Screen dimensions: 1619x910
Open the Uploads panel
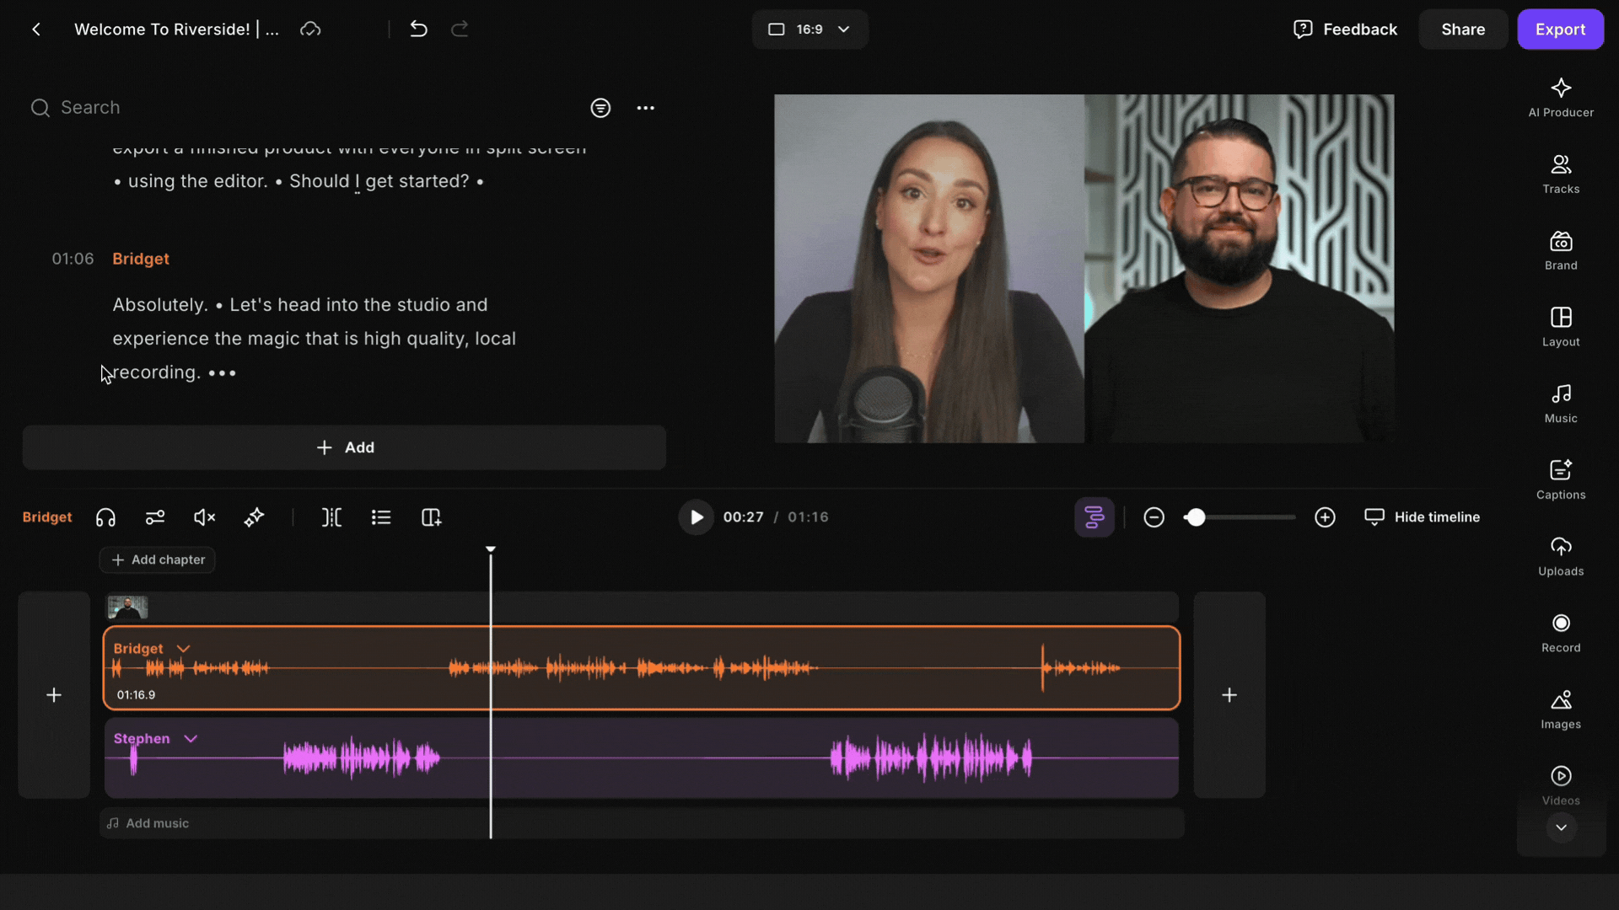(1561, 557)
